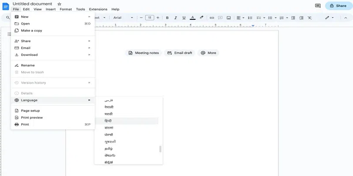Click the Meeting notes chip
The height and width of the screenshot is (176, 353).
pos(143,53)
